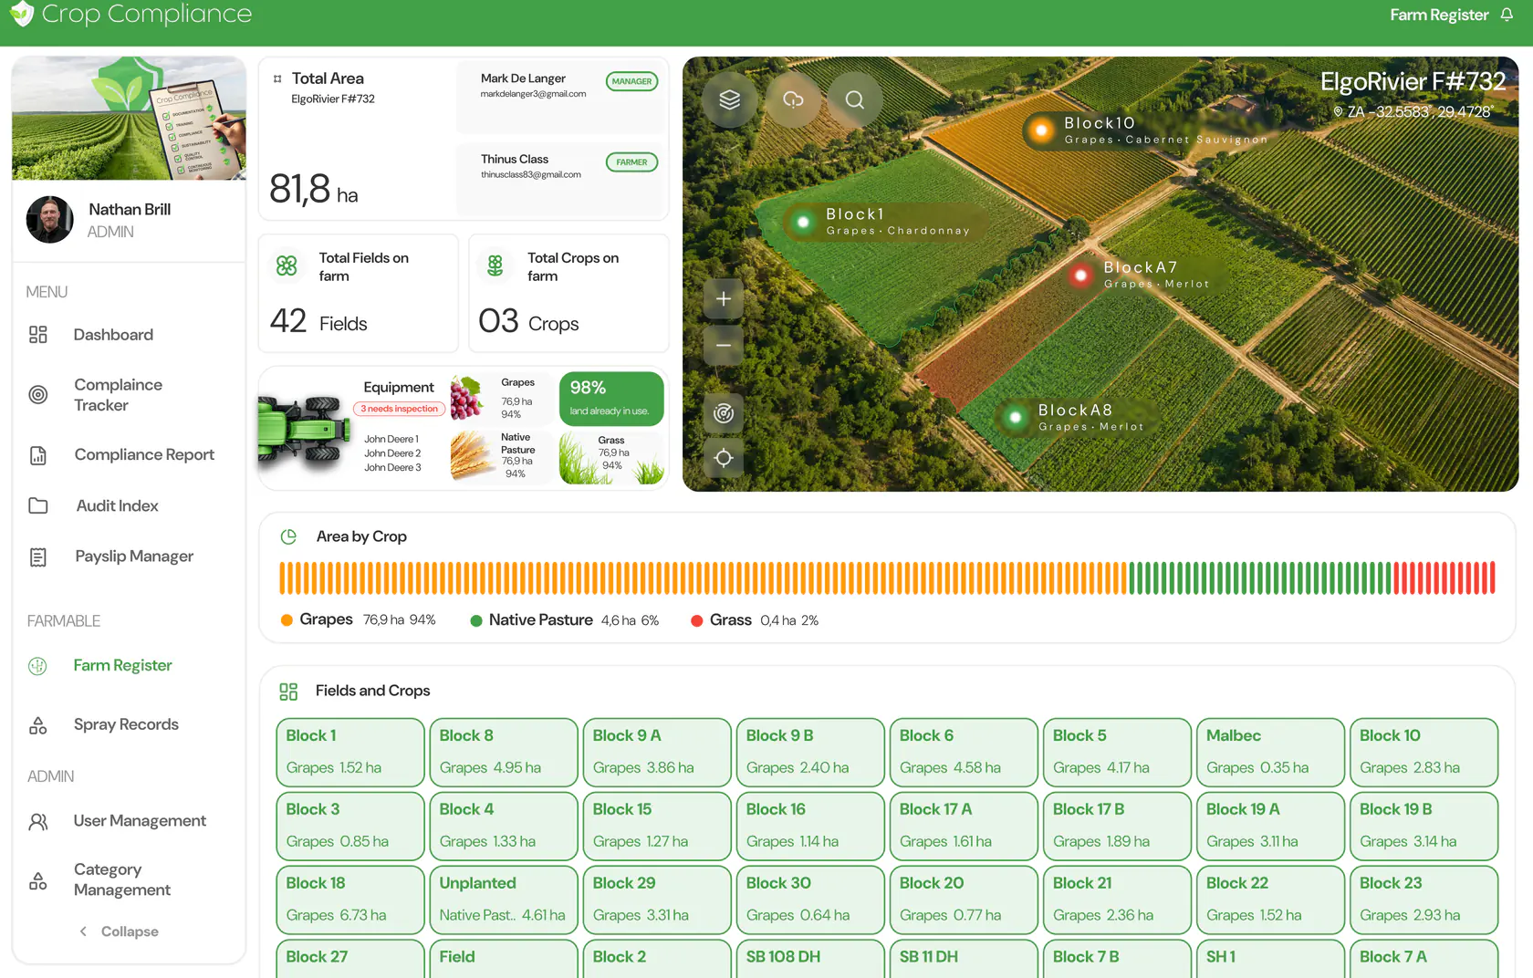Viewport: 1533px width, 978px height.
Task: Click the John Deere tractor image
Action: tap(304, 430)
